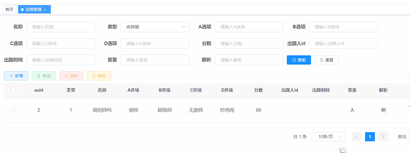Focus the C选项 input field
The image size is (410, 153).
[61, 43]
